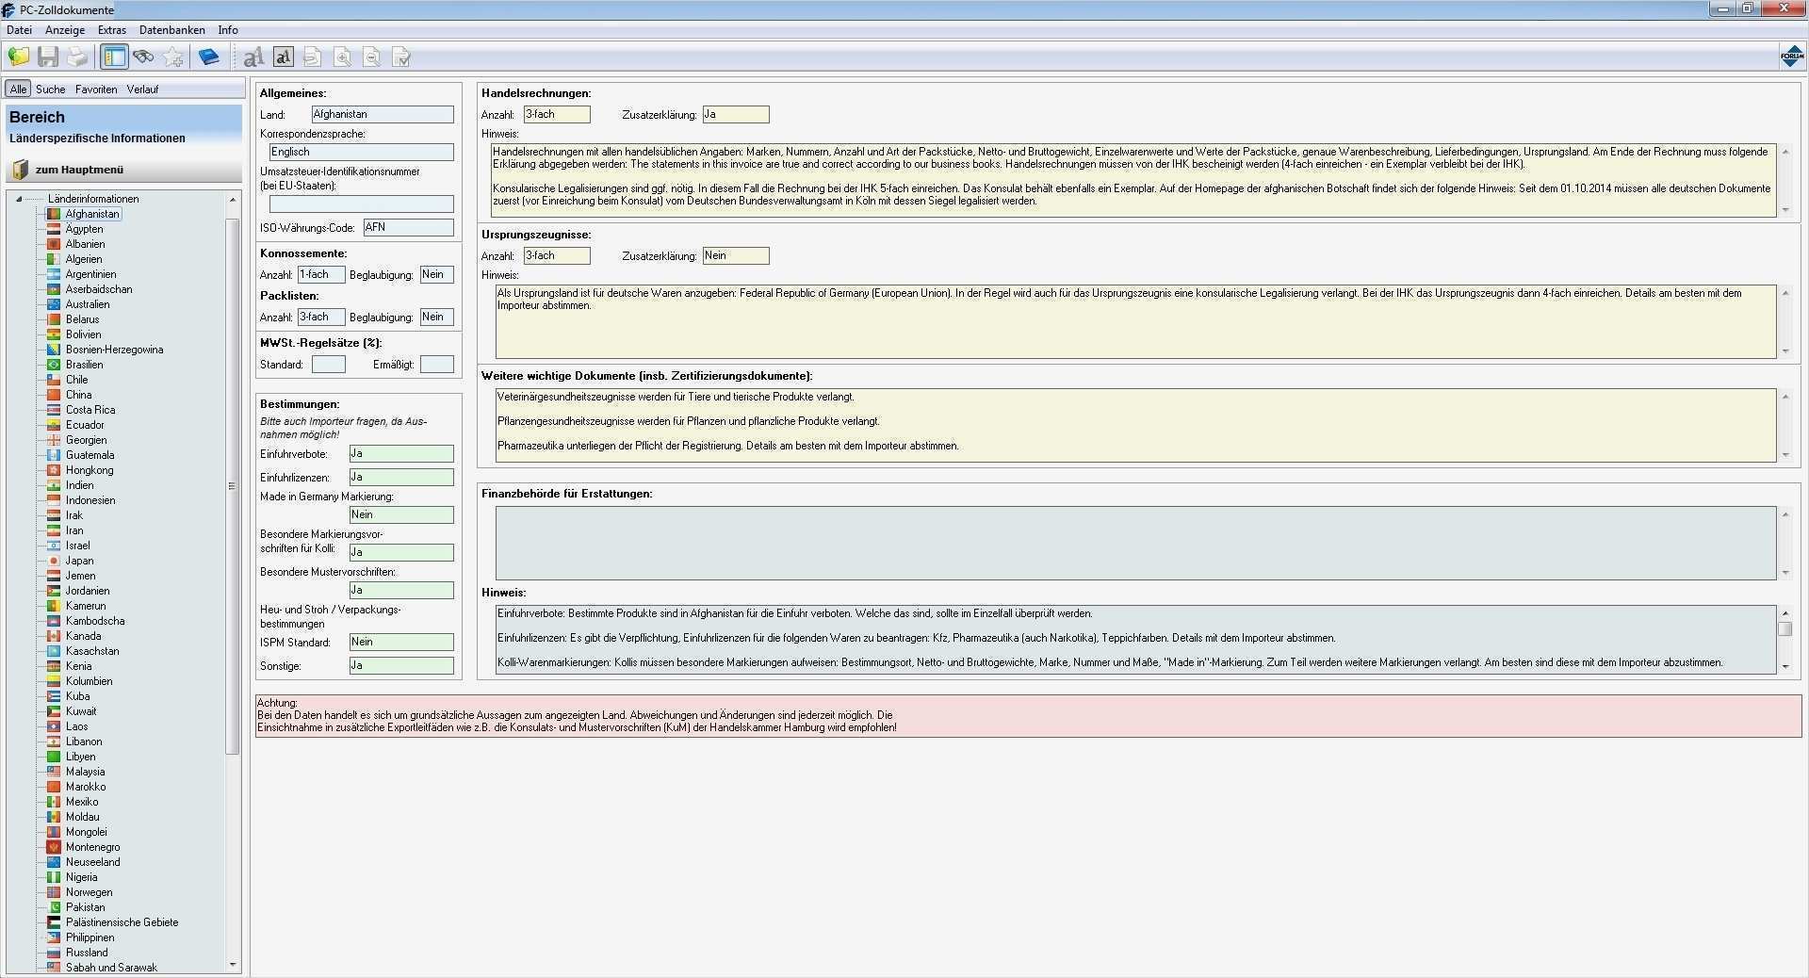Click the Mexiko flag icon

coord(55,802)
